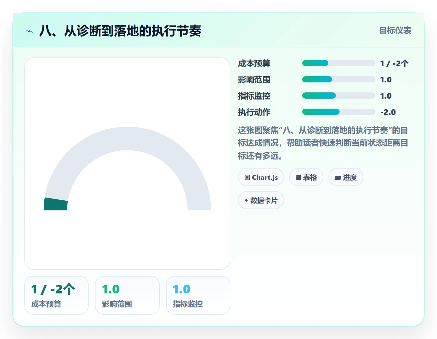
Task: Click the description paragraph starting with 这张图聚焦
Action: click(323, 143)
